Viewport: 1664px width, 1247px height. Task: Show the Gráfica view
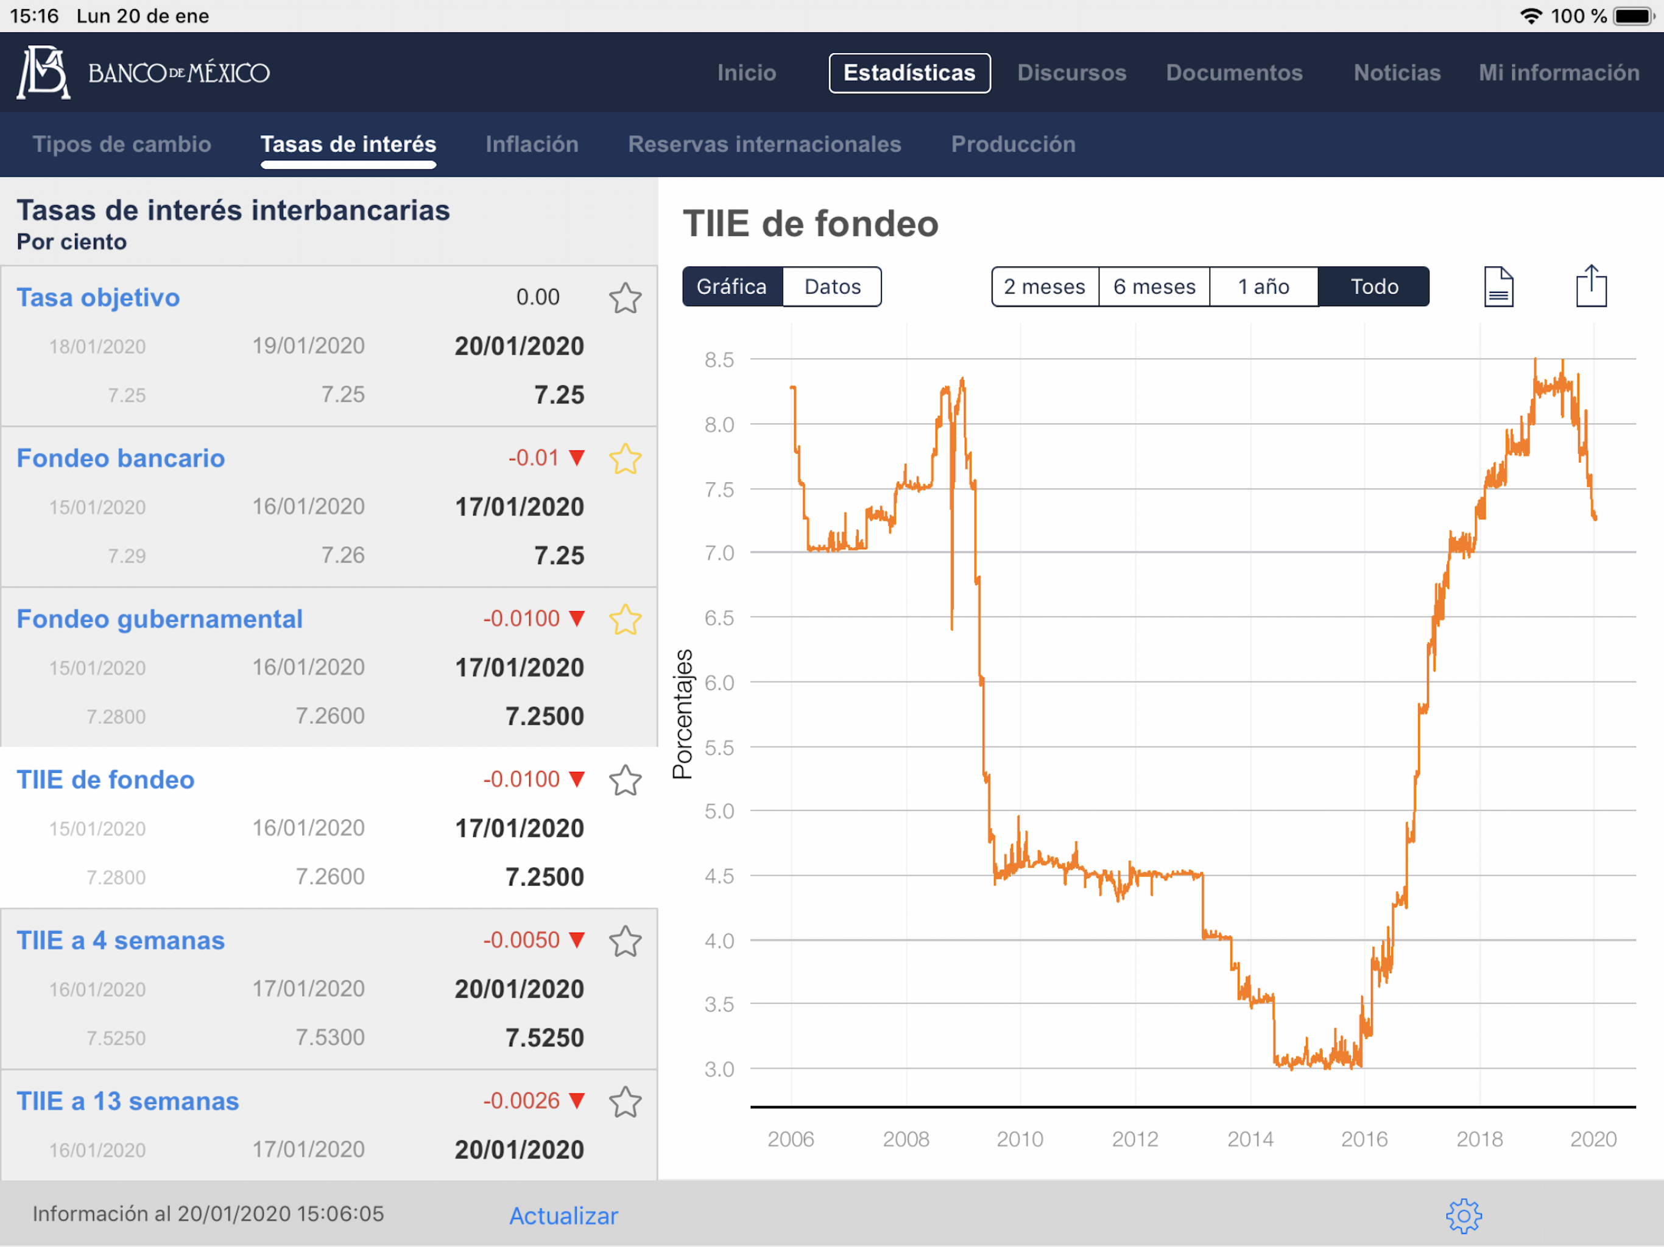point(732,287)
